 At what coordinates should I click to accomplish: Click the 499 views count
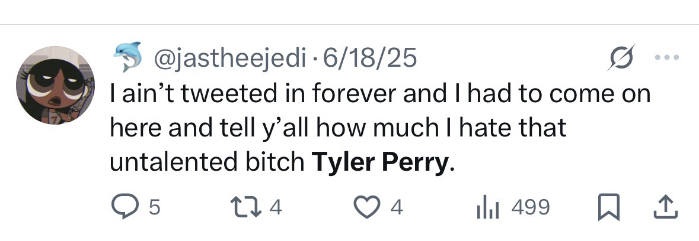pos(530,208)
